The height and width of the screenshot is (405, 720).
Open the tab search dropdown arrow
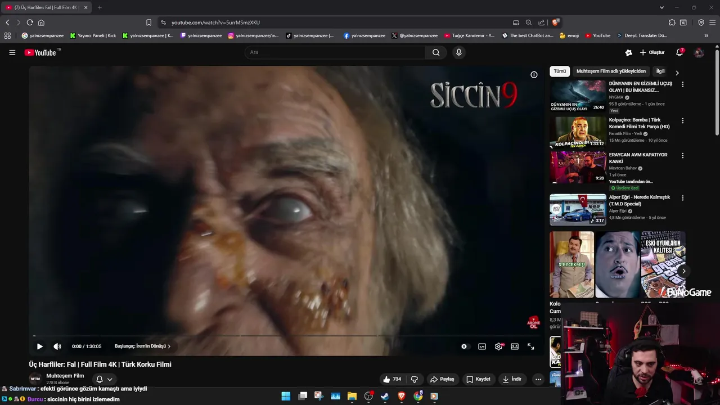[x=661, y=7]
